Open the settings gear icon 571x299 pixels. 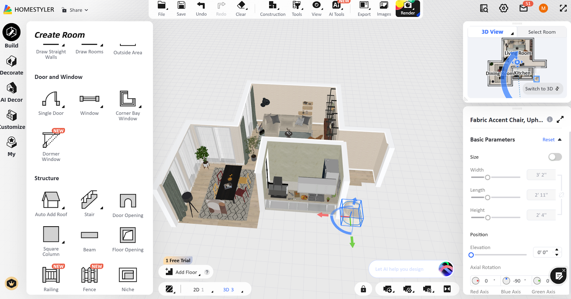pyautogui.click(x=504, y=8)
